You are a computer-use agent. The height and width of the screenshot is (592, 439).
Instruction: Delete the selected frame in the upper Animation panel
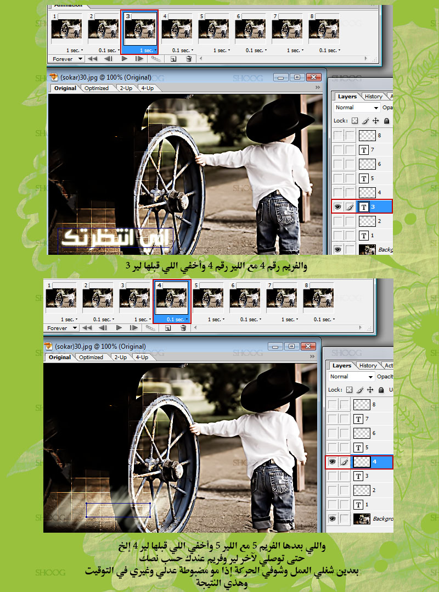pyautogui.click(x=189, y=59)
